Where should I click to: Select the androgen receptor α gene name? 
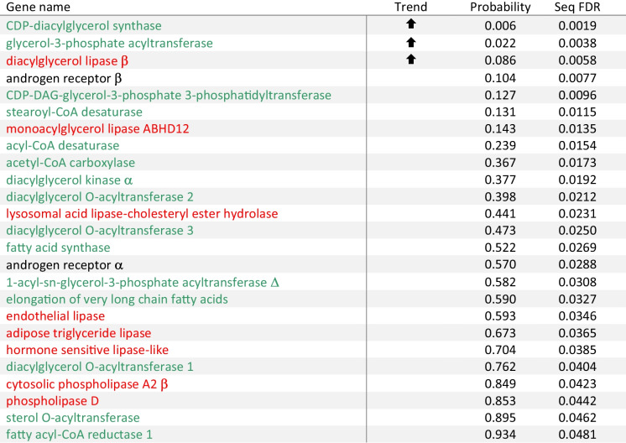(65, 265)
